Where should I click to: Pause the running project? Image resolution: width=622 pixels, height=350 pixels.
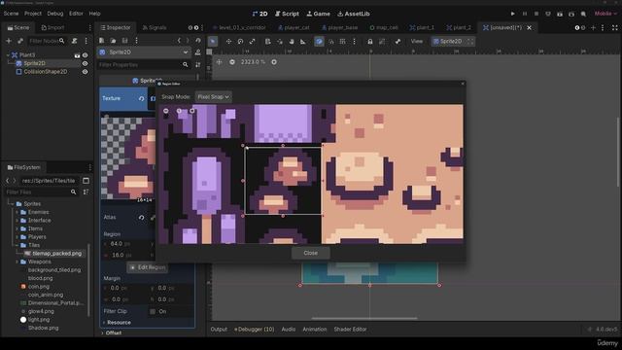click(x=525, y=14)
